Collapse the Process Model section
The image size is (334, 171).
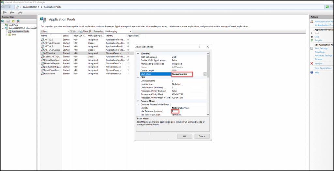[x=138, y=101]
